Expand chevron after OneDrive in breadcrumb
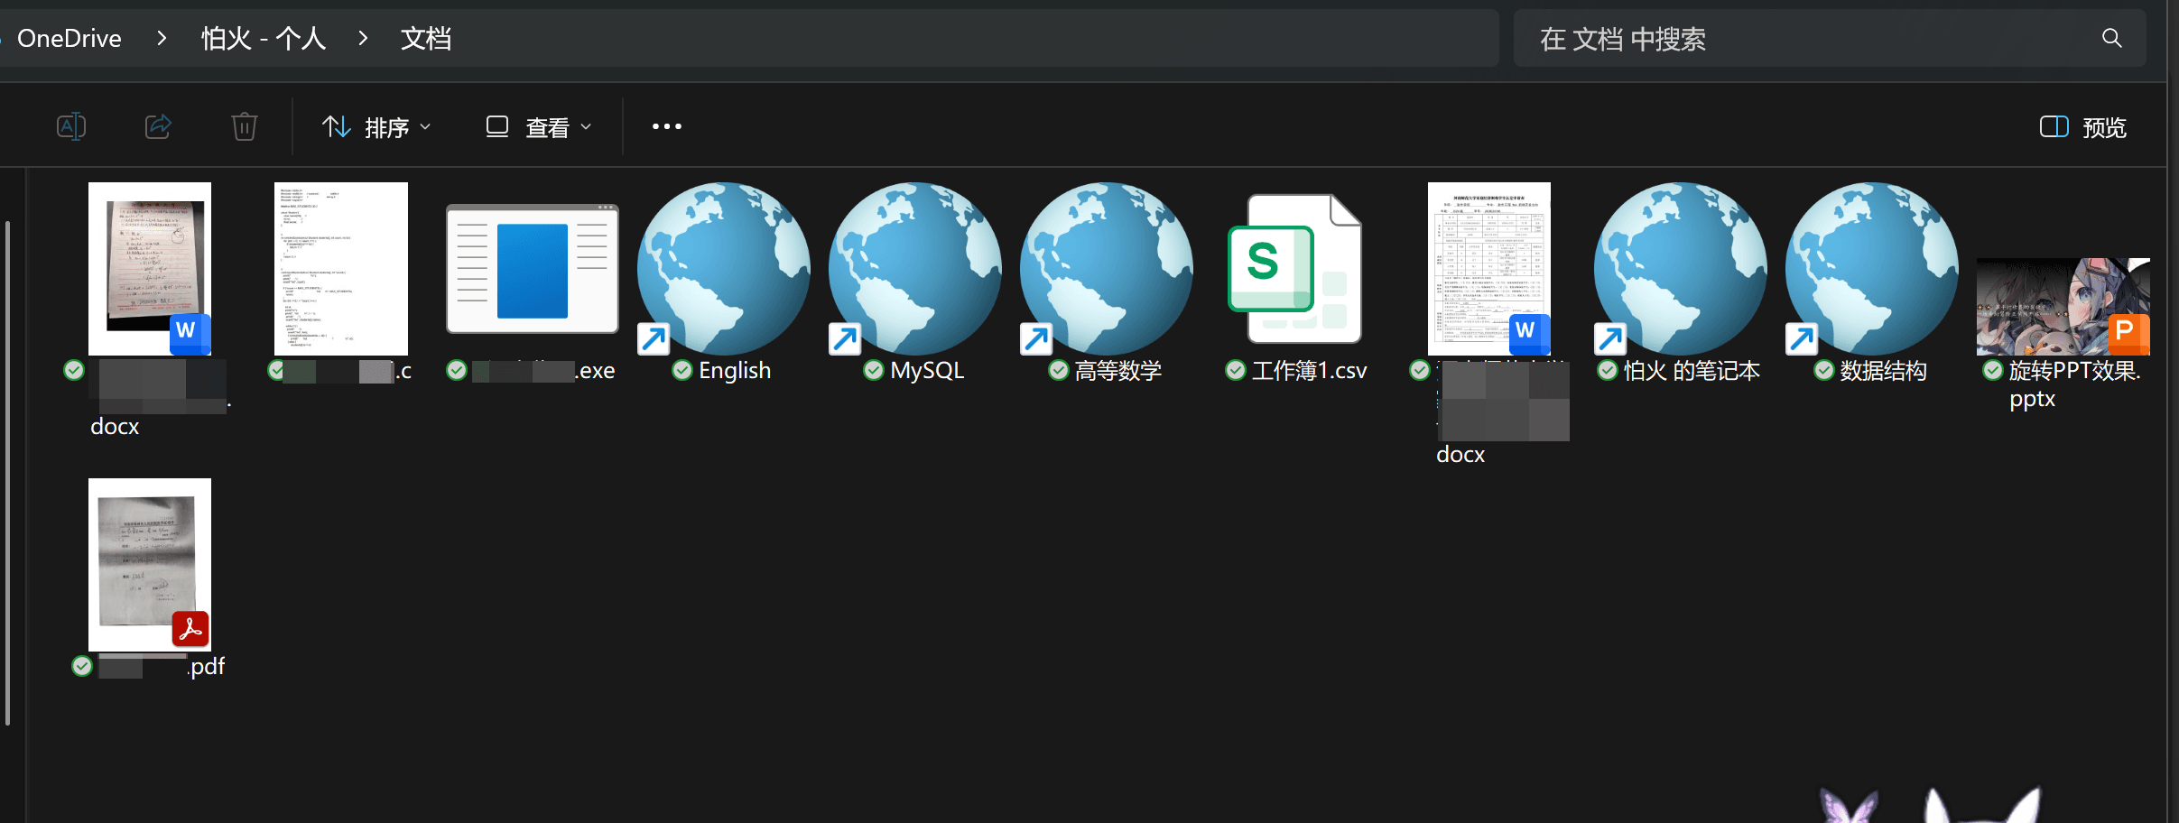 162,38
